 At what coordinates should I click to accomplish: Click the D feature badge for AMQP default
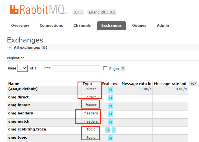[110, 90]
